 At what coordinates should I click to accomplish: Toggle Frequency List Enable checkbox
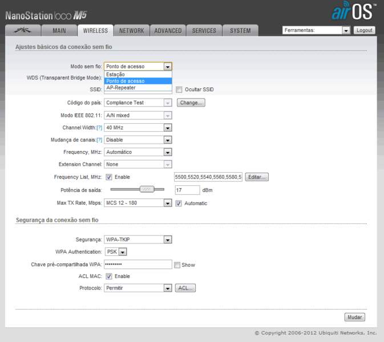tap(109, 177)
